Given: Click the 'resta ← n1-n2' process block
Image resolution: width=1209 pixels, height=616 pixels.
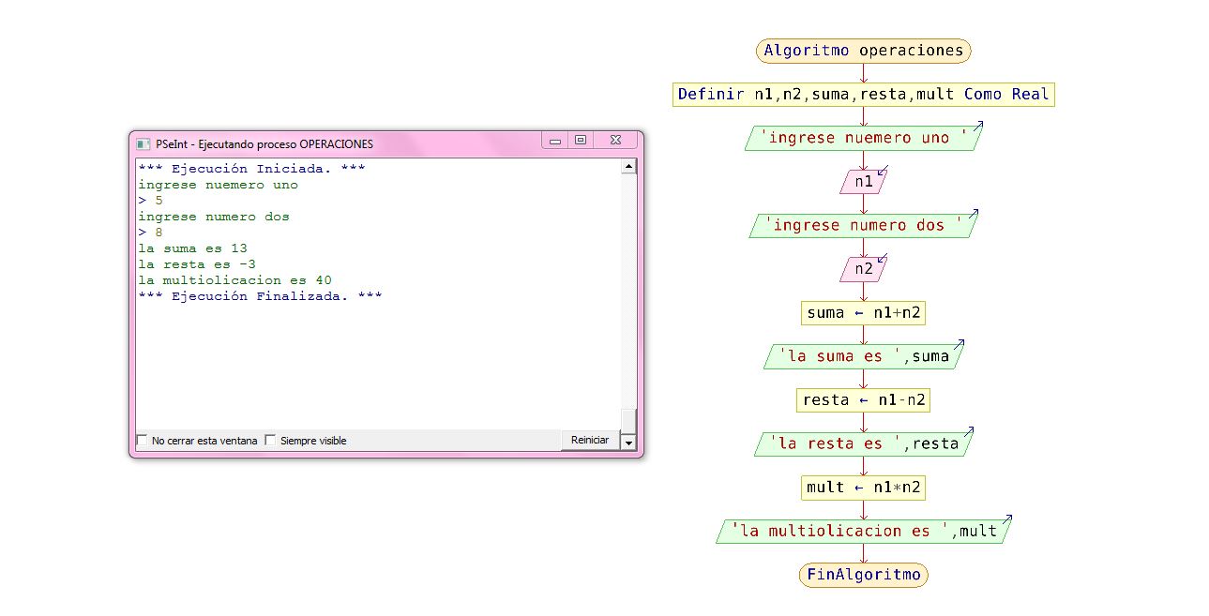Looking at the screenshot, I should (862, 399).
